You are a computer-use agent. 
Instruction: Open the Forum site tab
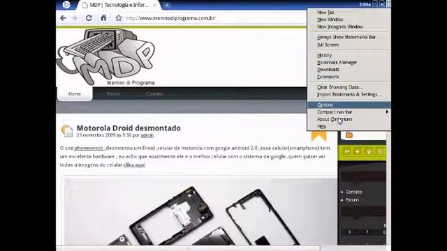pos(113,93)
